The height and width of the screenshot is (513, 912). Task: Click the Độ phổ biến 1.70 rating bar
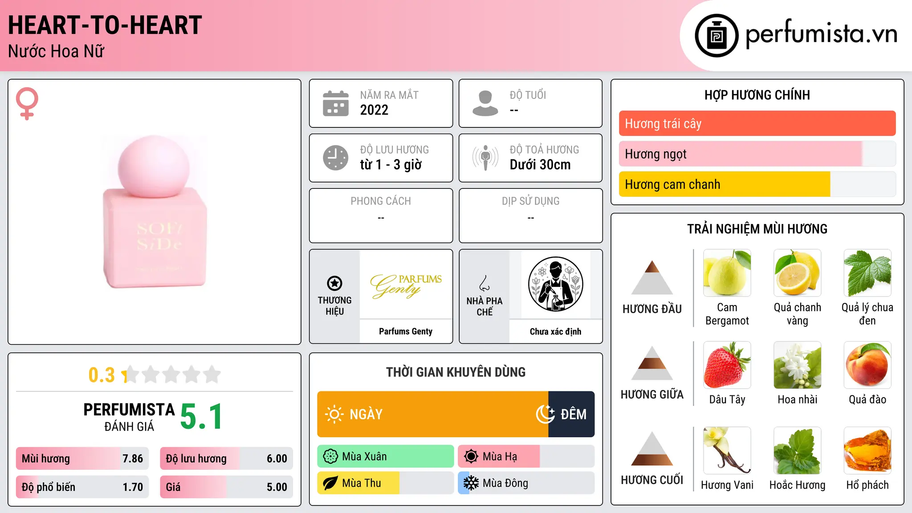82,487
